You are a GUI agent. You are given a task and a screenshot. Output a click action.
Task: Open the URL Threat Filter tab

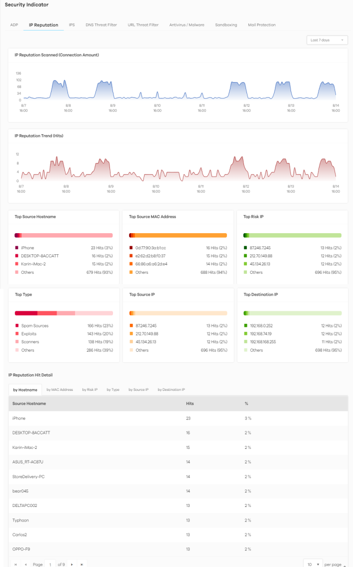pyautogui.click(x=143, y=25)
